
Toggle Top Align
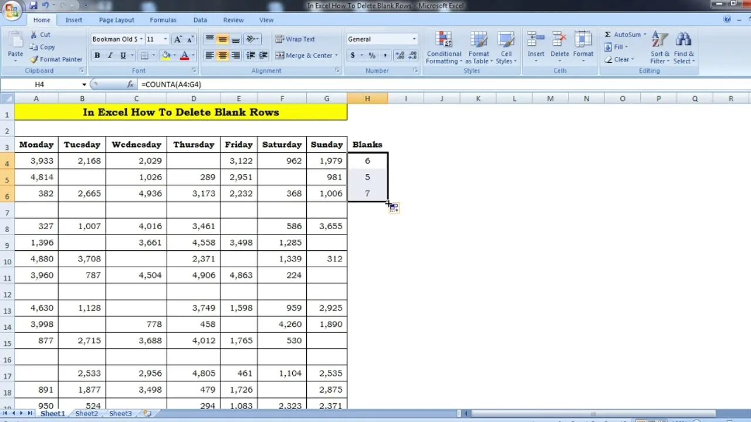pos(209,39)
